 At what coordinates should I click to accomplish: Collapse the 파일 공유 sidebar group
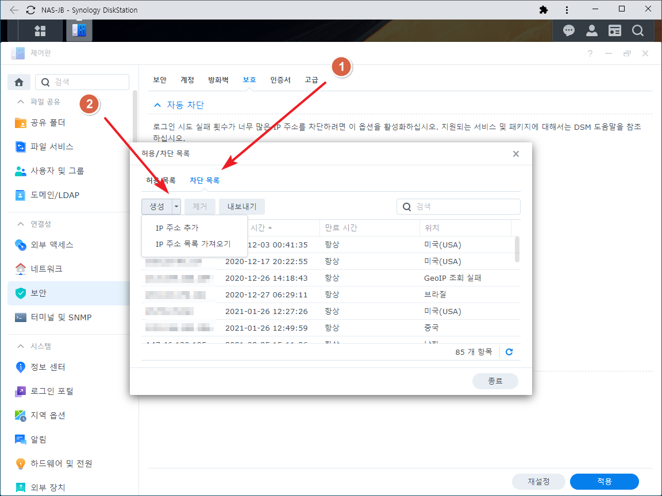coord(20,102)
